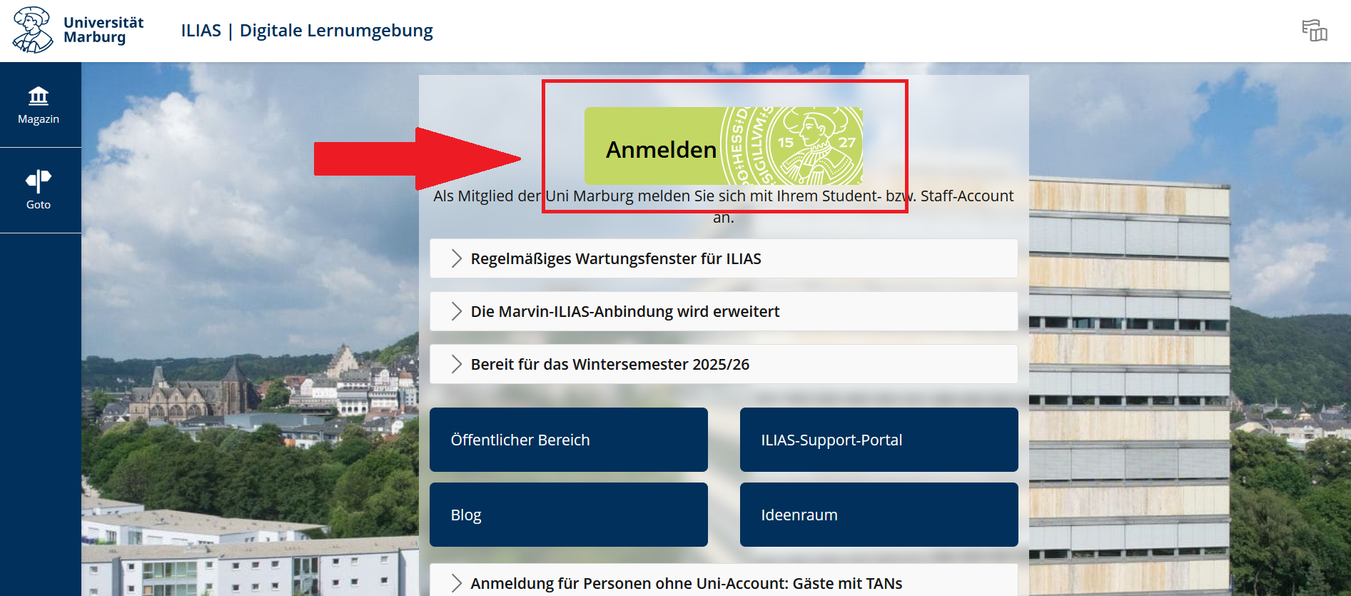Screen dimensions: 1351x596
Task: Open the ILIAS-Support-Portal
Action: click(879, 440)
